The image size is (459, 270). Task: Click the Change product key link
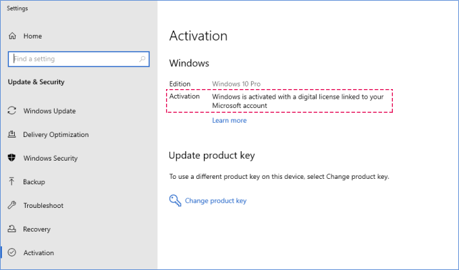(x=215, y=200)
